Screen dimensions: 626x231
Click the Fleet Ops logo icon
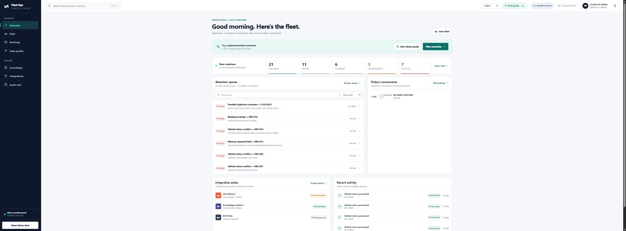click(6, 6)
